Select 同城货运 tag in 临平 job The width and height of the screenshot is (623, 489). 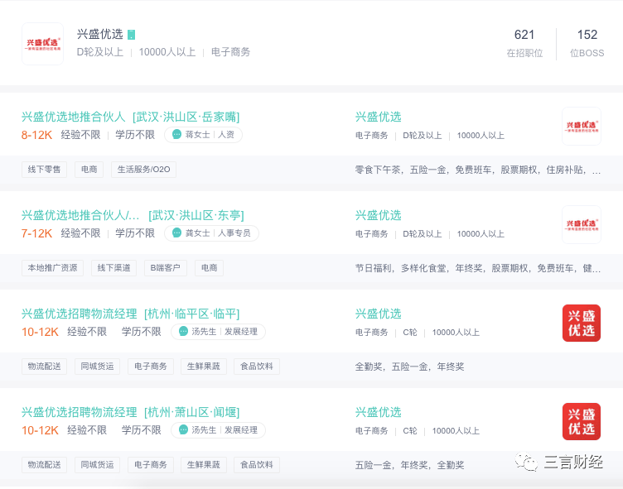(98, 367)
